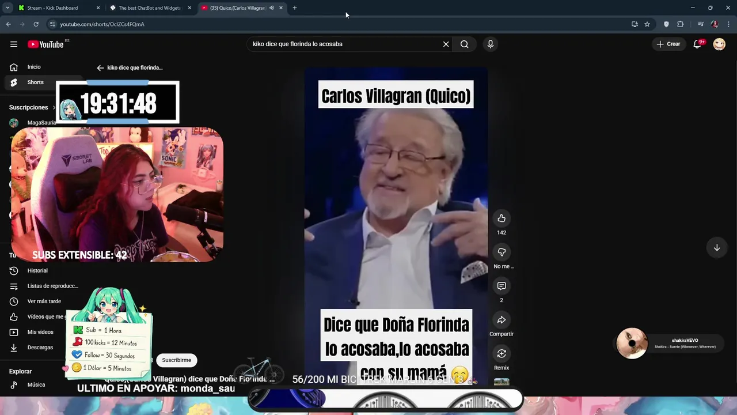Open Mis vídeos in the sidebar

coord(40,332)
